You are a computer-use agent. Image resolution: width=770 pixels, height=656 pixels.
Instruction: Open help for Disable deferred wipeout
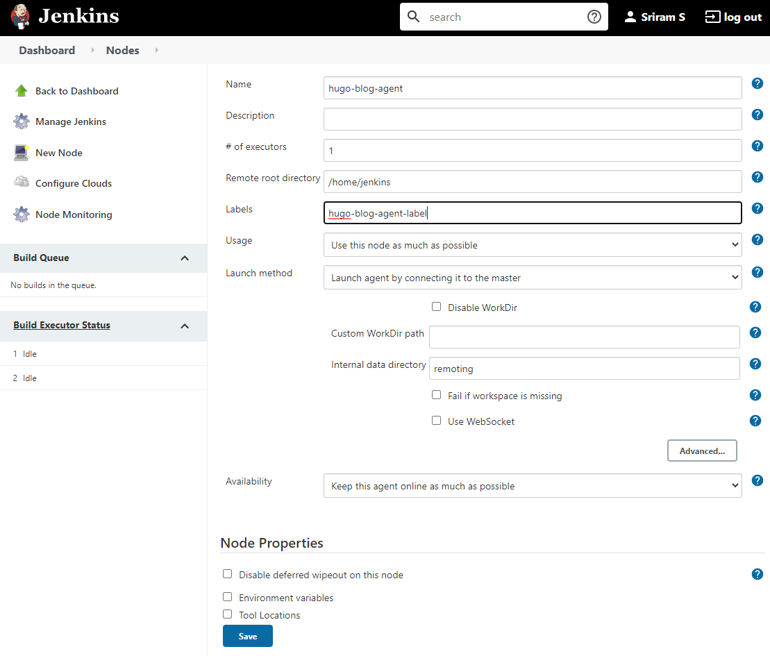[x=758, y=574]
